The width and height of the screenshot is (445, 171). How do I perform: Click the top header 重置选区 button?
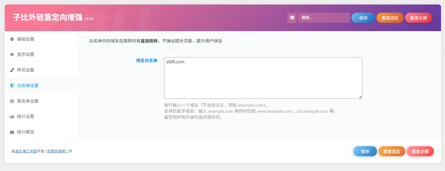(x=390, y=18)
